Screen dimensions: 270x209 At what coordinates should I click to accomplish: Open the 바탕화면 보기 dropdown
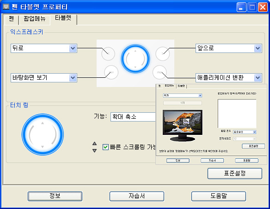(x=73, y=78)
